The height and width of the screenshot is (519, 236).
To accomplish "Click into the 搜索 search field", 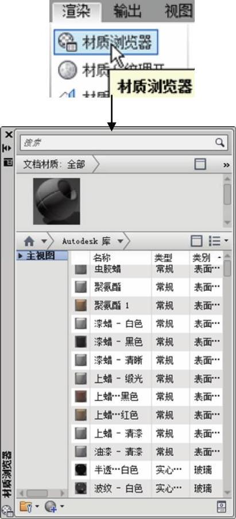I will (x=118, y=143).
